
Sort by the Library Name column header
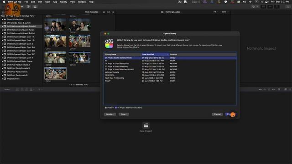(123, 55)
